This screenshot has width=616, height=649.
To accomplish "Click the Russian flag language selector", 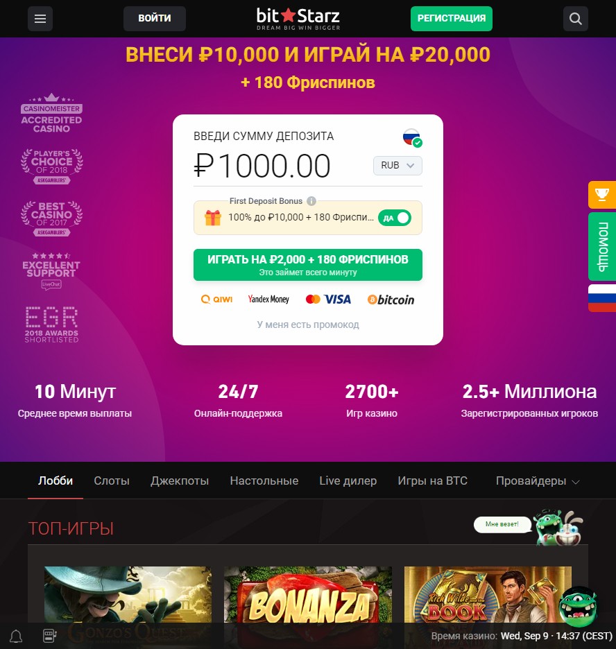I will (x=602, y=298).
